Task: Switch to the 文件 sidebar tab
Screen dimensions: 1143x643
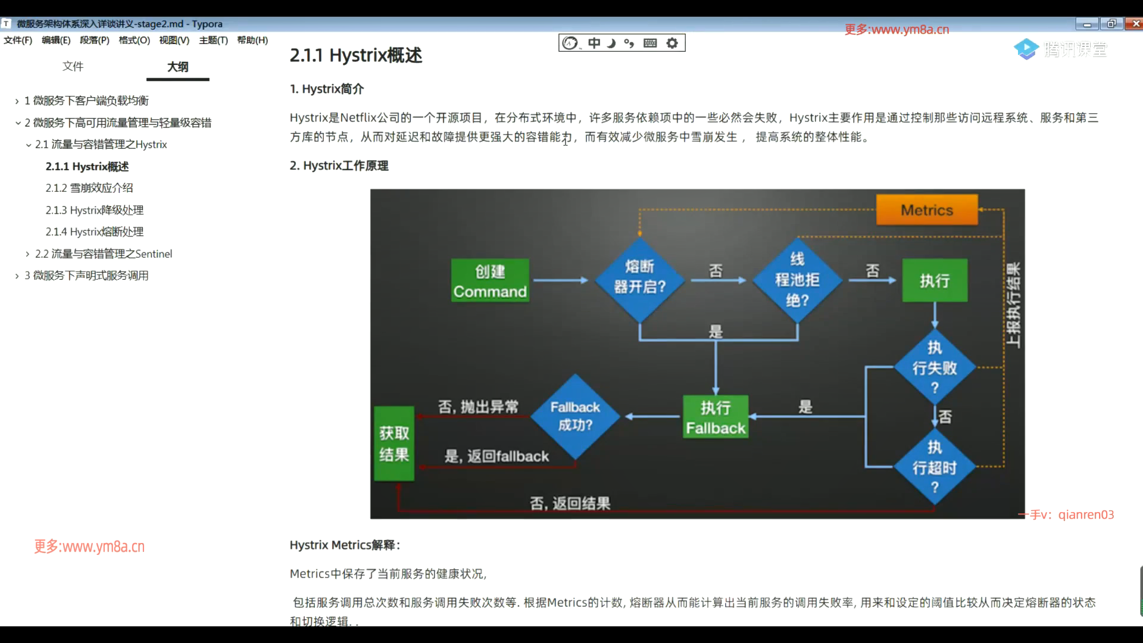Action: [x=73, y=66]
